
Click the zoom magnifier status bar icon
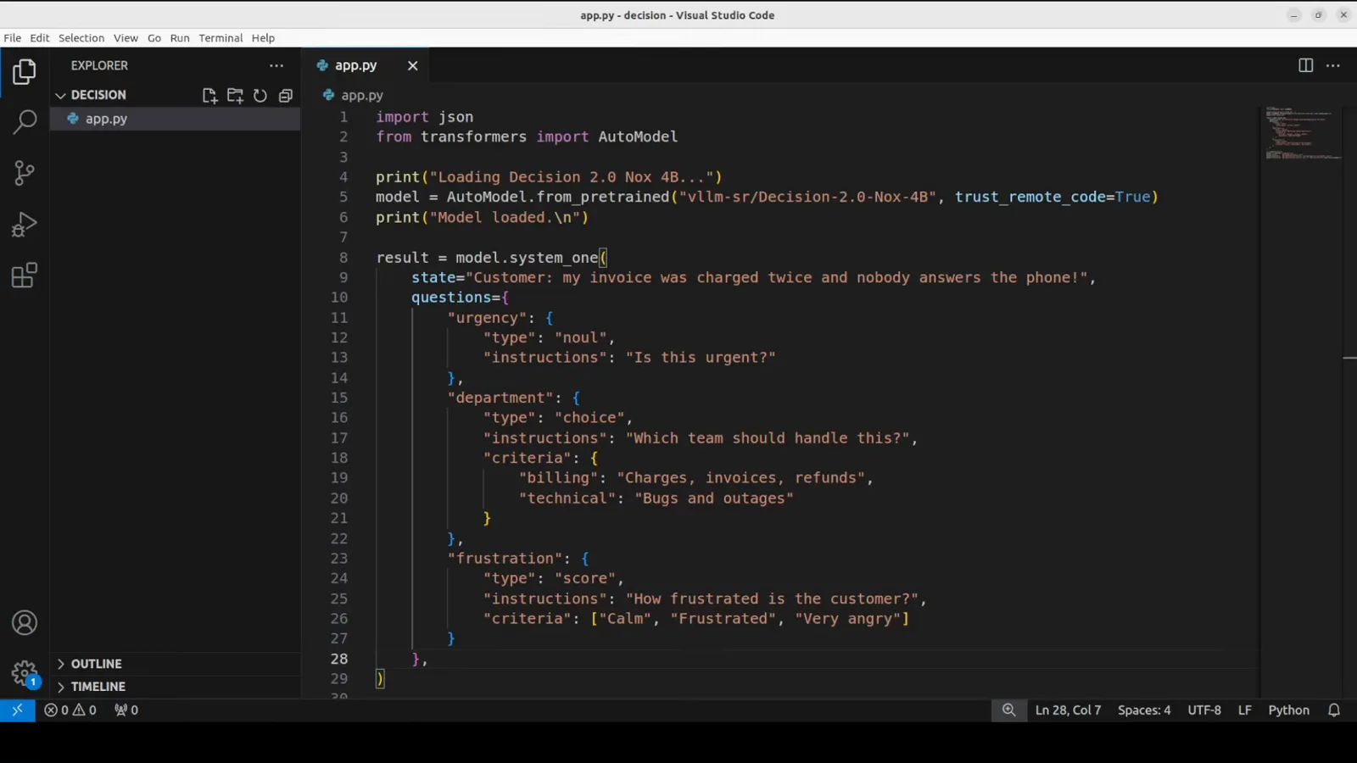point(1008,710)
